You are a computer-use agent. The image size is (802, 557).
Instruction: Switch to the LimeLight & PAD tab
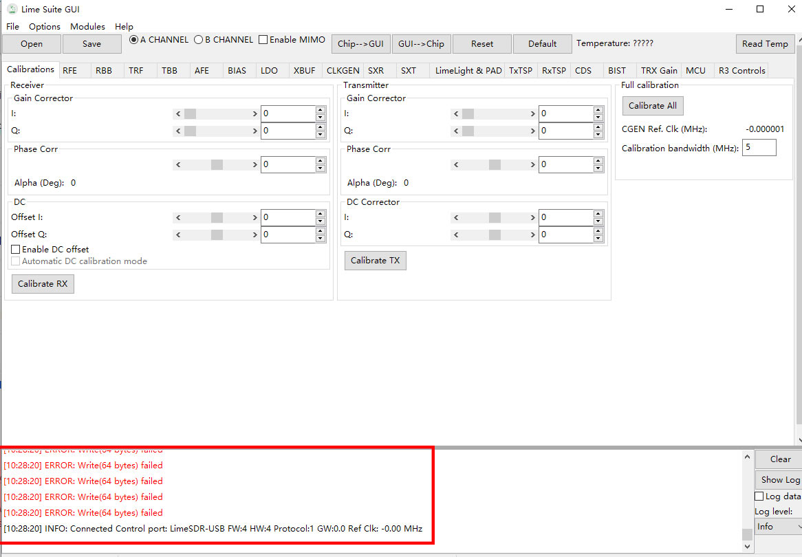tap(468, 71)
